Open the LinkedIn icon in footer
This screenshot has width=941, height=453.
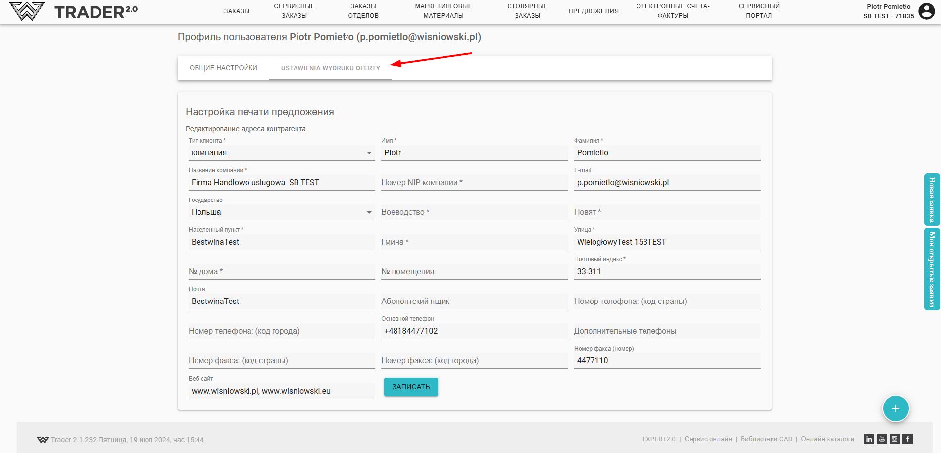tap(869, 439)
